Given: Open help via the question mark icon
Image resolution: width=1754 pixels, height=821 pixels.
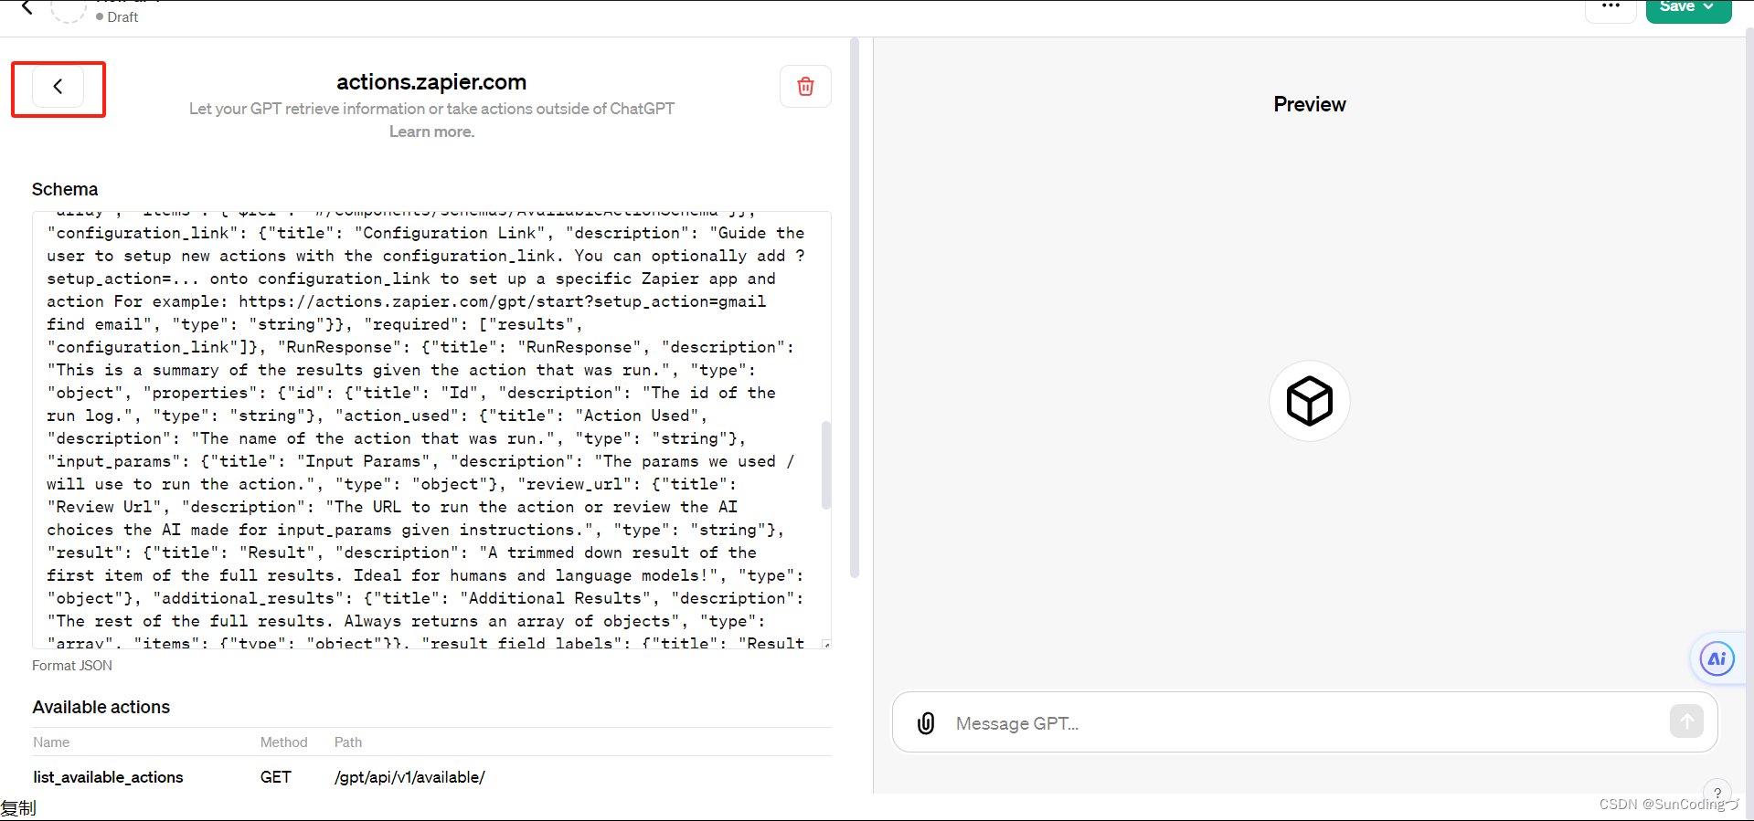Looking at the screenshot, I should pyautogui.click(x=1717, y=793).
